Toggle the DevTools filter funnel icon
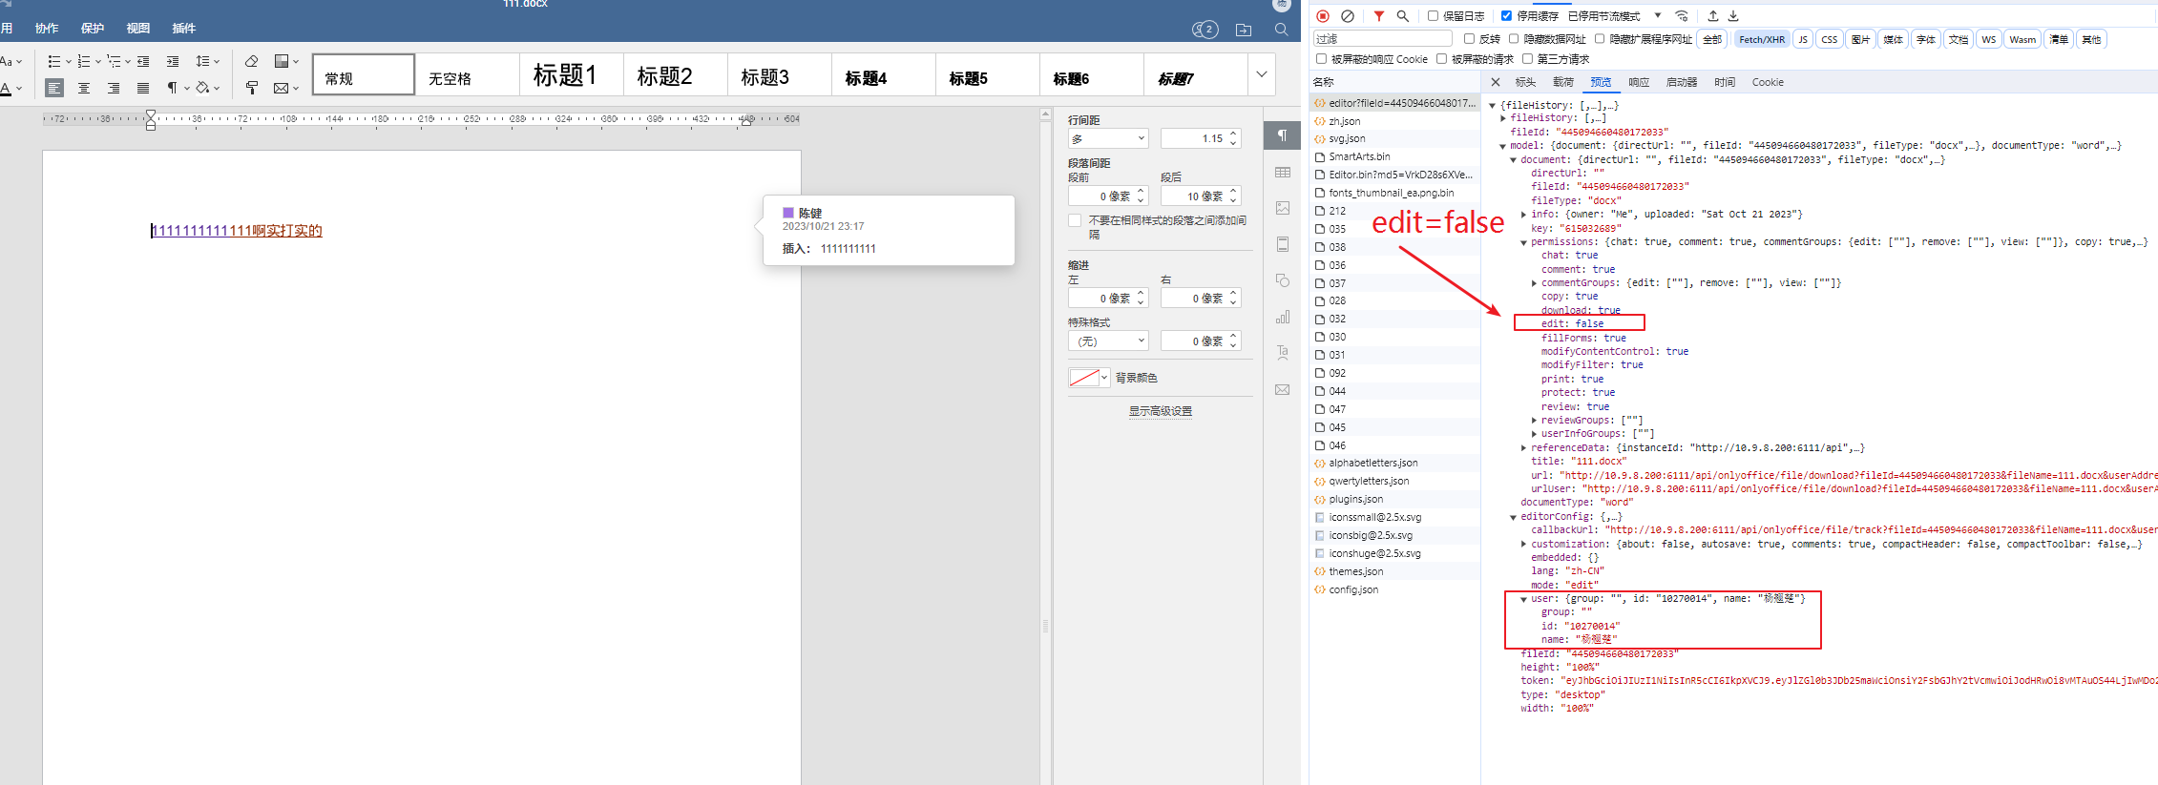 pos(1379,16)
